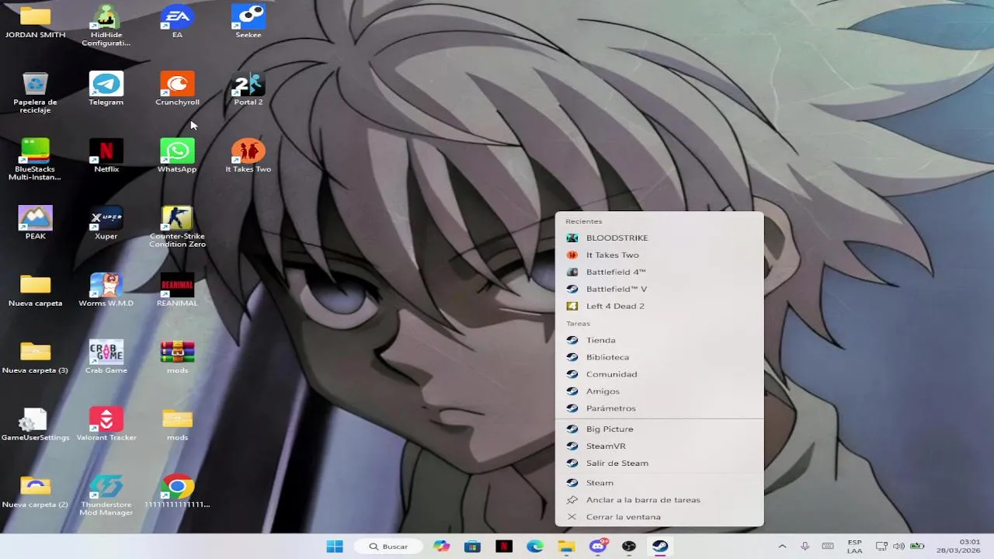Launch Battlefield V from recents list
This screenshot has height=559, width=994.
tap(659, 289)
